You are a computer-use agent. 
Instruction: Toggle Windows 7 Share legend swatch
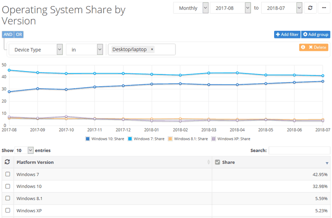(x=130, y=139)
